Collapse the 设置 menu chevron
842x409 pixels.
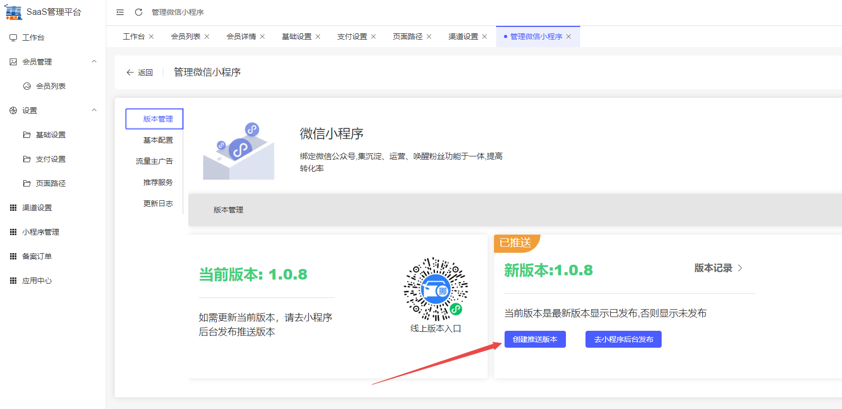tap(94, 110)
